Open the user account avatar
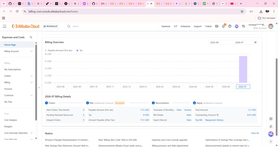Image resolution: width=278 pixels, height=147 pixels. (x=270, y=26)
